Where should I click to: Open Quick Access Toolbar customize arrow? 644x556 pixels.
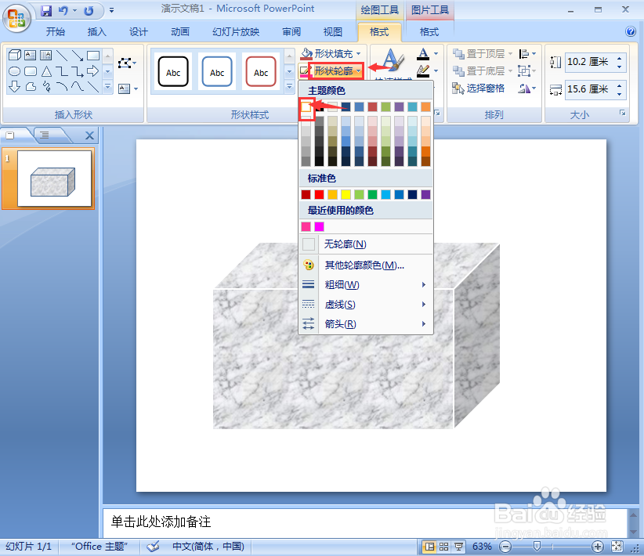[x=112, y=10]
